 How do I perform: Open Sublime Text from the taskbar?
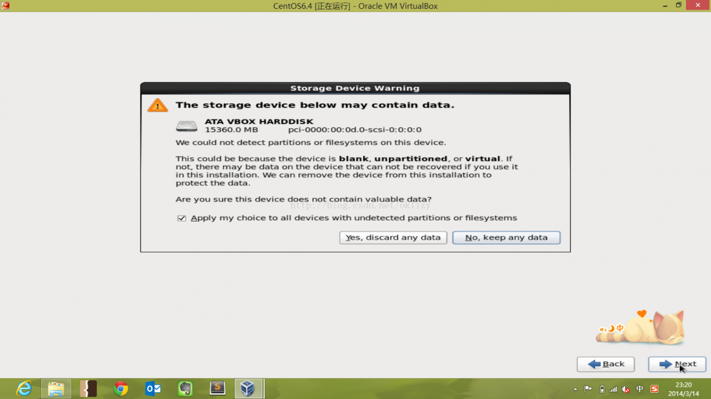(x=217, y=388)
